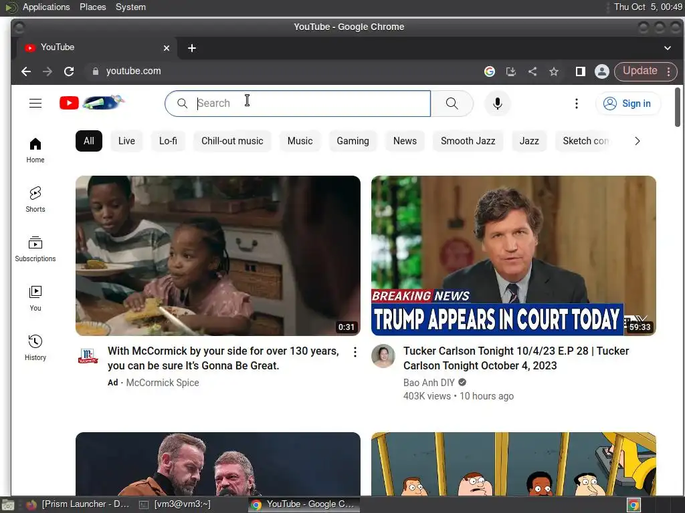Open the Applications menu
The width and height of the screenshot is (685, 513).
click(46, 7)
